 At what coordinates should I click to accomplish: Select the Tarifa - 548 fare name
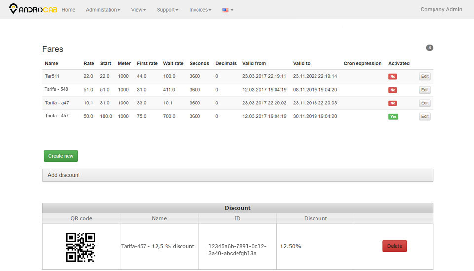point(56,89)
